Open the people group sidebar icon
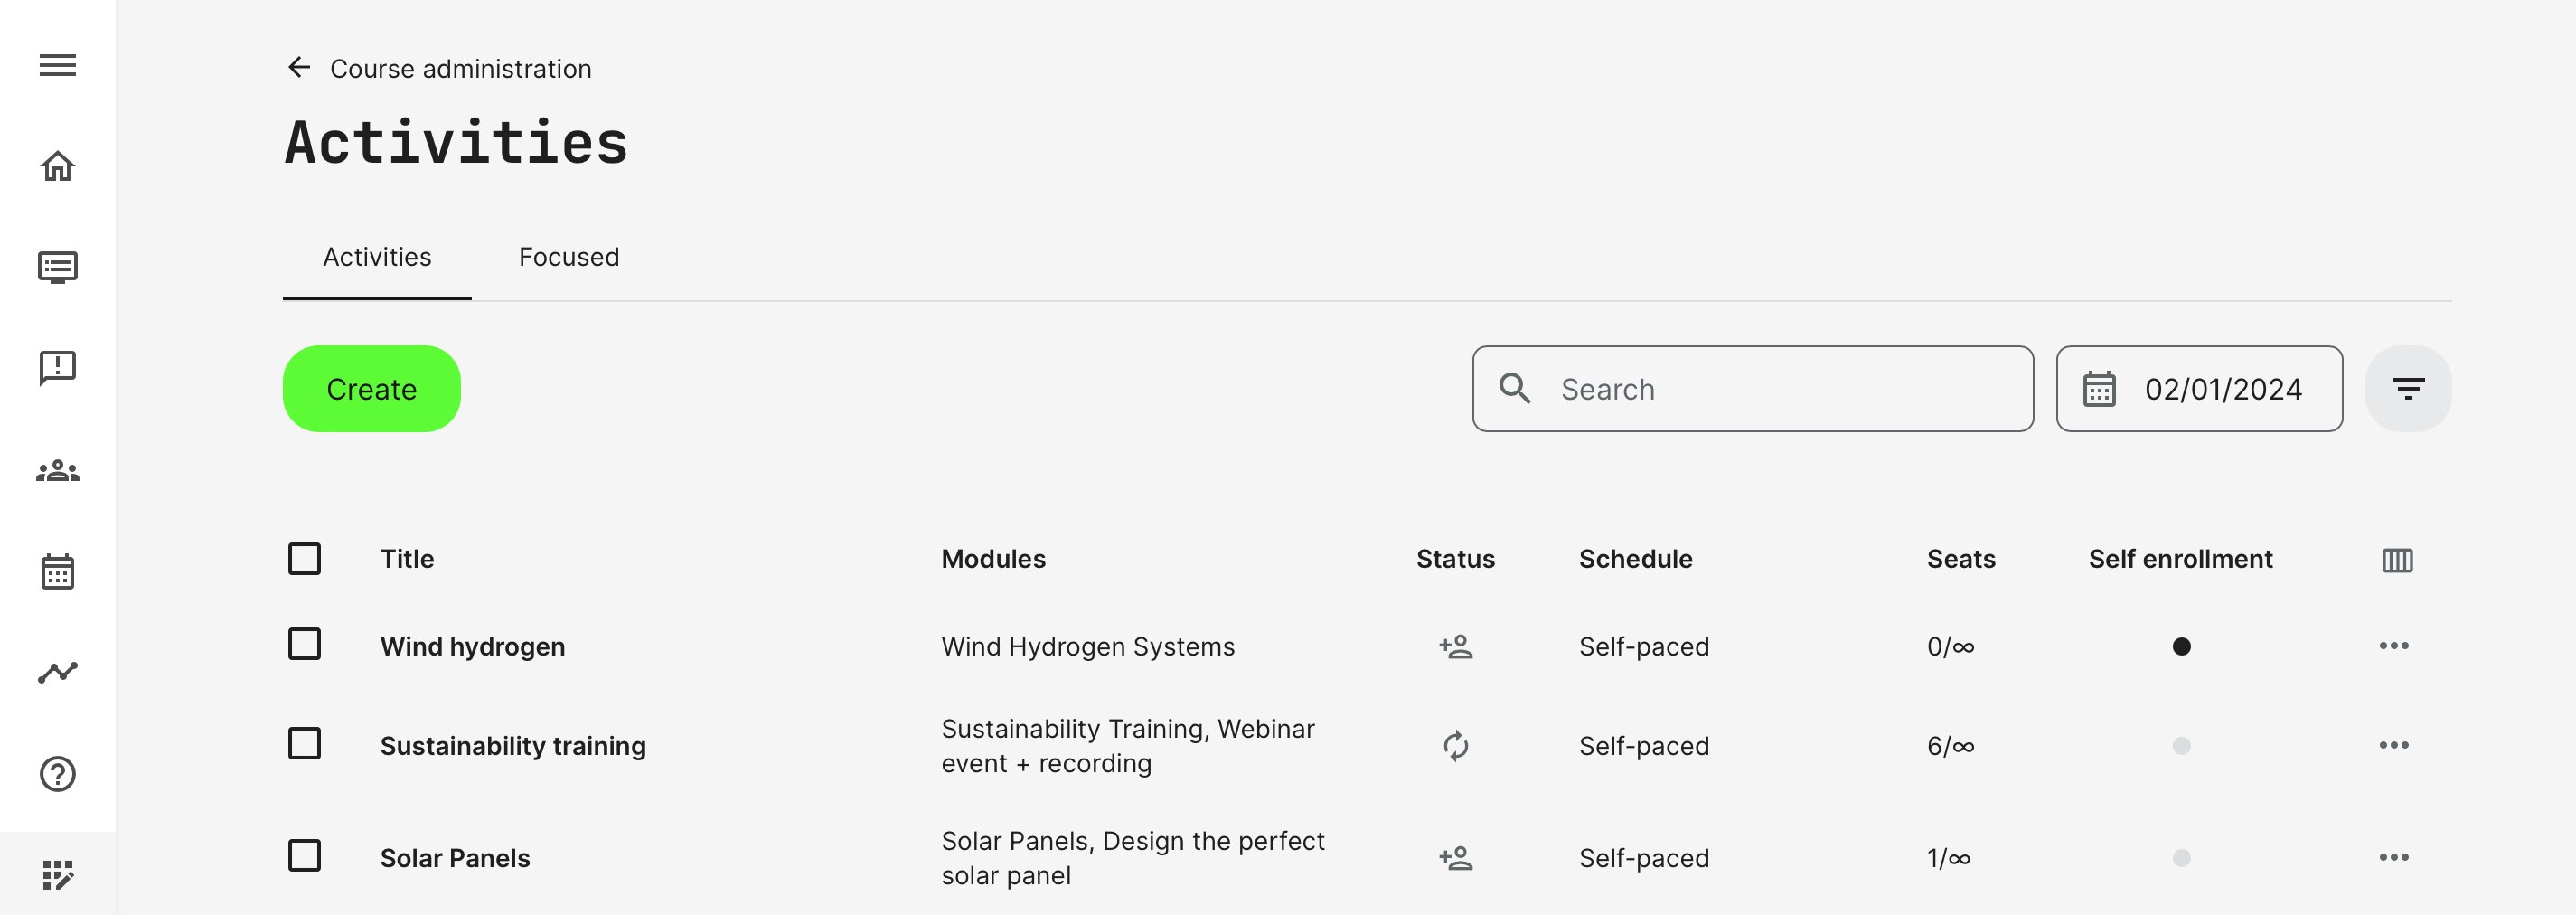This screenshot has height=915, width=2576. [57, 470]
